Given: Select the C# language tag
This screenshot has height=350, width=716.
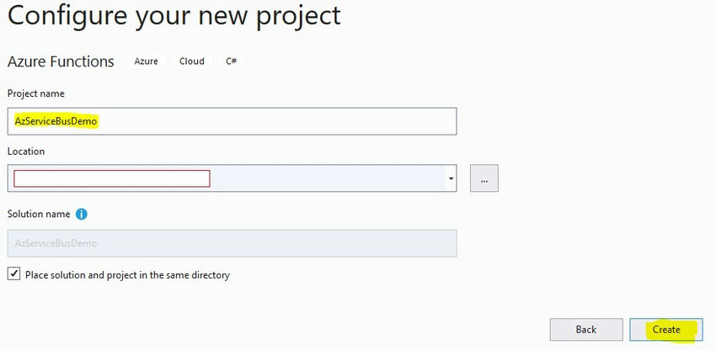Looking at the screenshot, I should coord(232,61).
